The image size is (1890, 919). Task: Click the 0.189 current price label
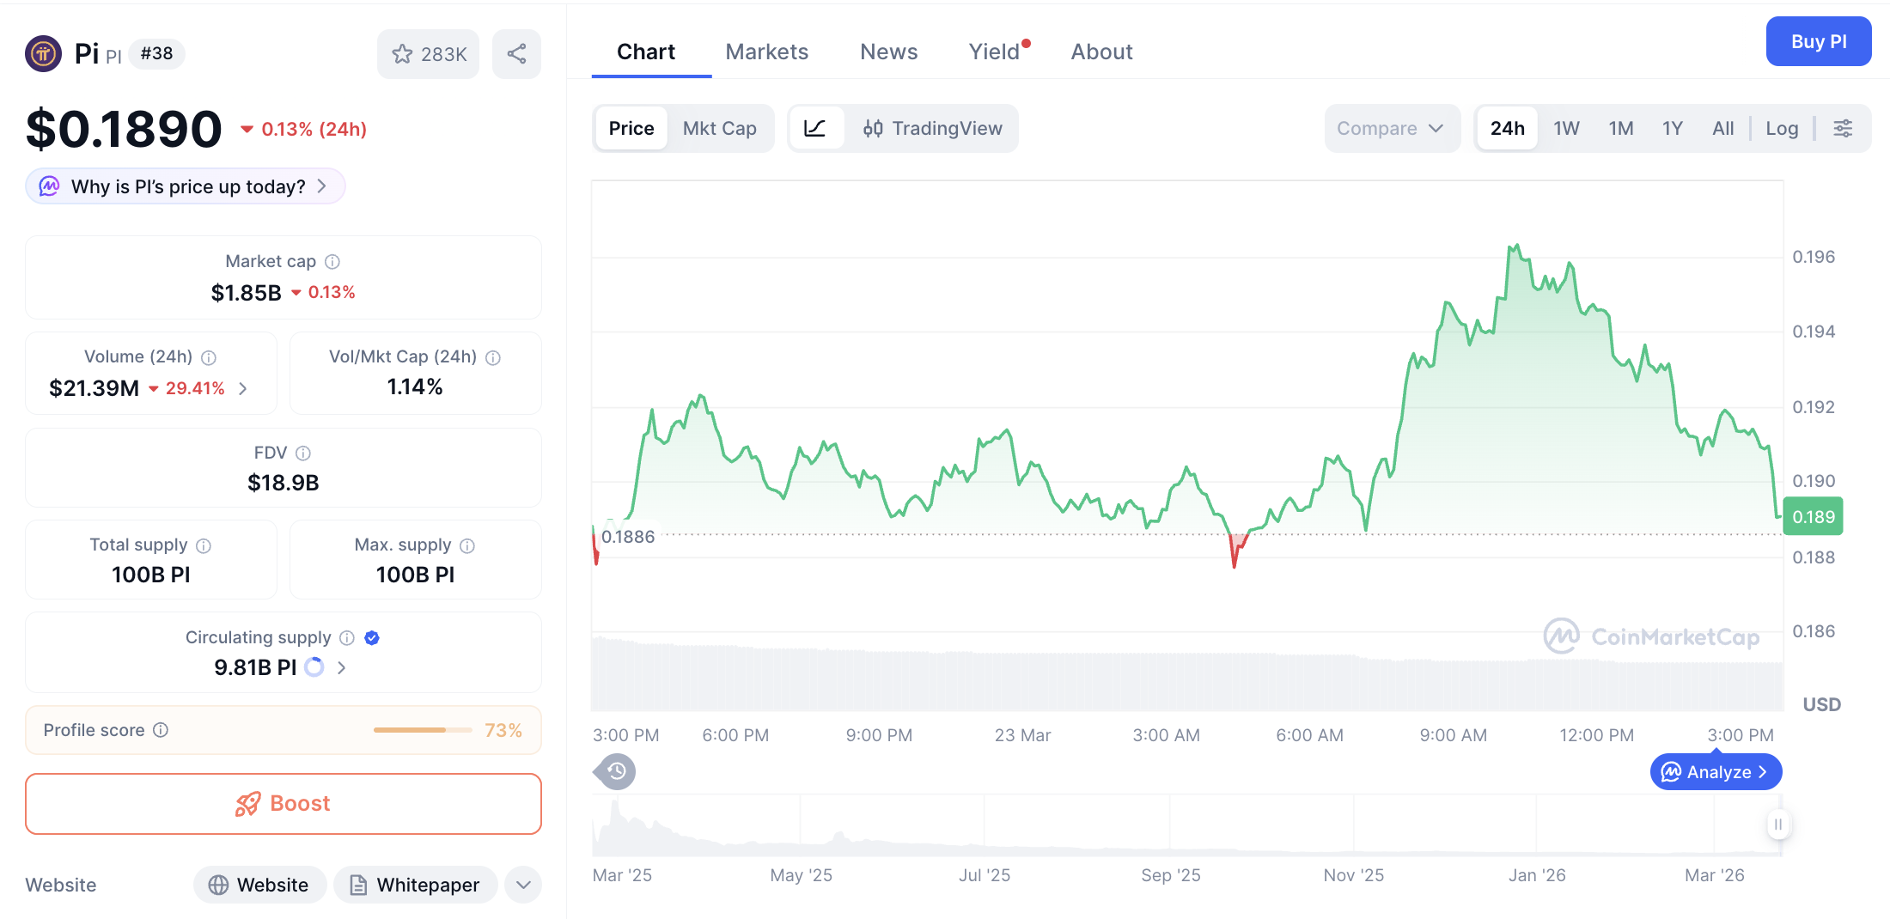click(1813, 517)
